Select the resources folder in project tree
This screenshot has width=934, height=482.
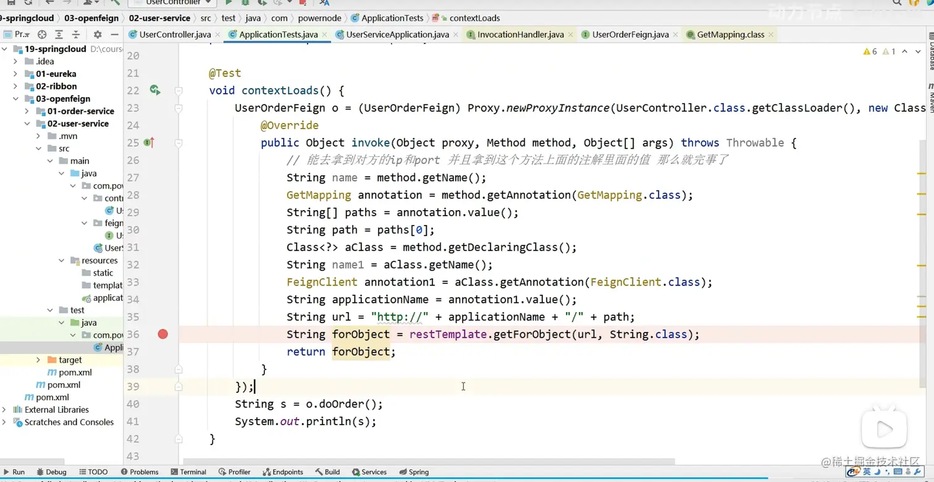[x=99, y=260]
